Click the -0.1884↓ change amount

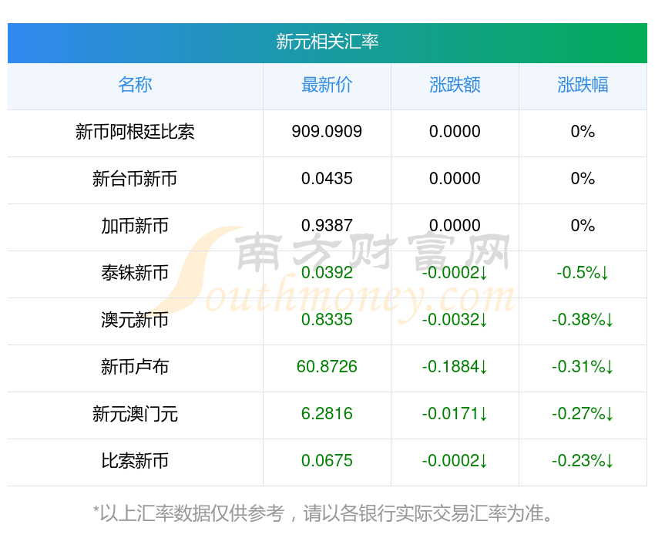(455, 367)
